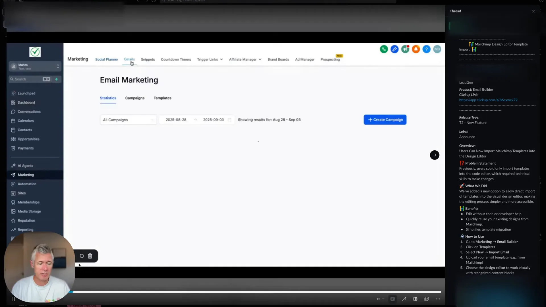Image resolution: width=546 pixels, height=307 pixels.
Task: Click the Create Campaign button
Action: point(385,120)
